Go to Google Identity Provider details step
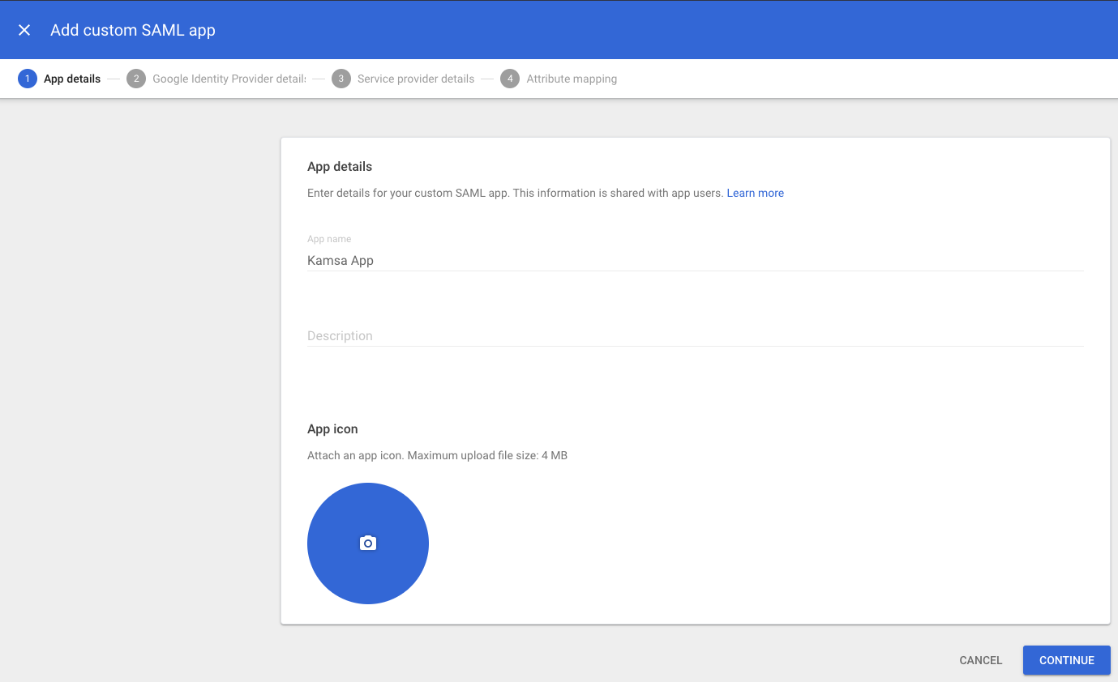The image size is (1118, 682). [x=216, y=79]
